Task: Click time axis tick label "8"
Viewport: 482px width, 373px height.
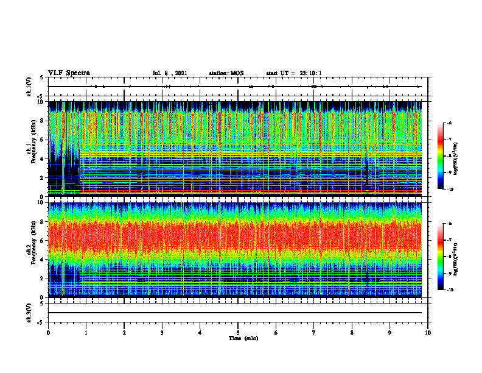Action: (352, 333)
